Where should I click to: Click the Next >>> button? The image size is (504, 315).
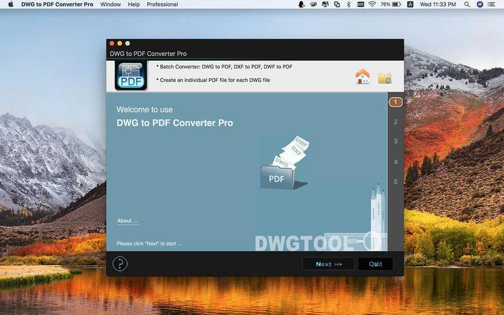coord(328,264)
